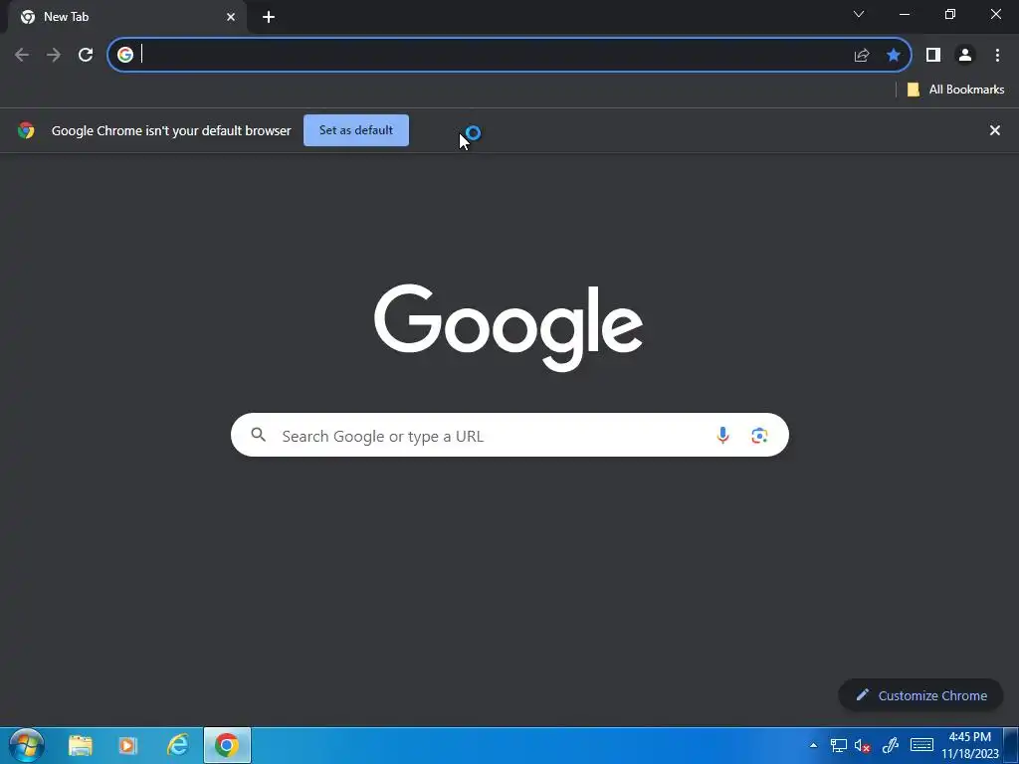Bookmark this tab with the star icon

(894, 55)
